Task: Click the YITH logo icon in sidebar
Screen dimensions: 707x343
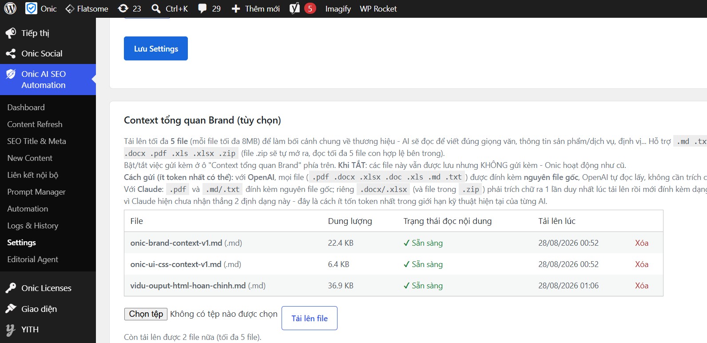Action: (11, 330)
